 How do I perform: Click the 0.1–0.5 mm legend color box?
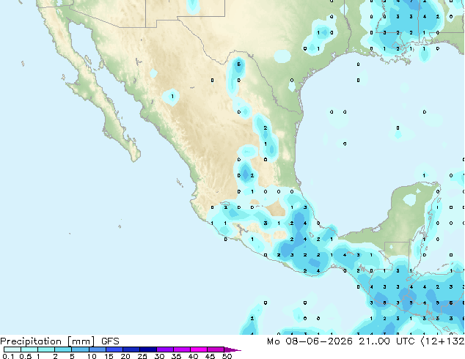tap(12, 349)
